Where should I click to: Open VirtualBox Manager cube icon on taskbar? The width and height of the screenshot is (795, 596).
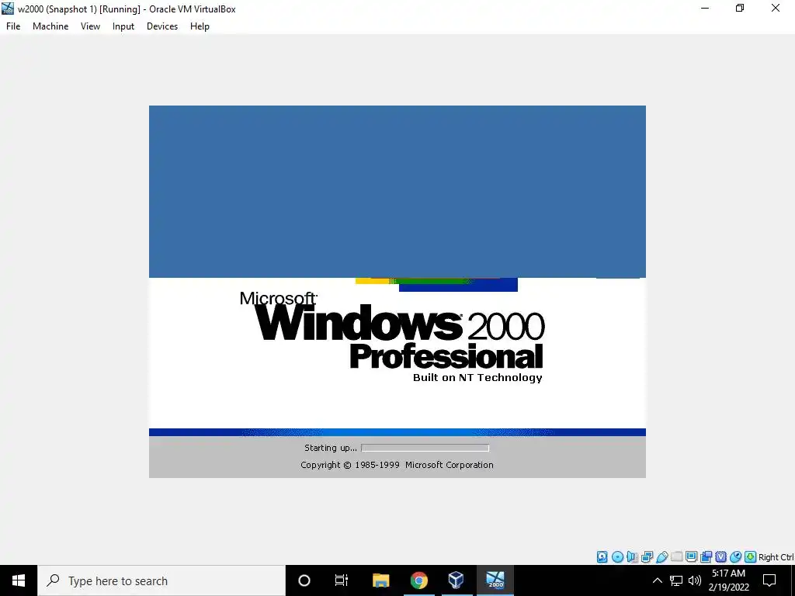[x=457, y=580]
